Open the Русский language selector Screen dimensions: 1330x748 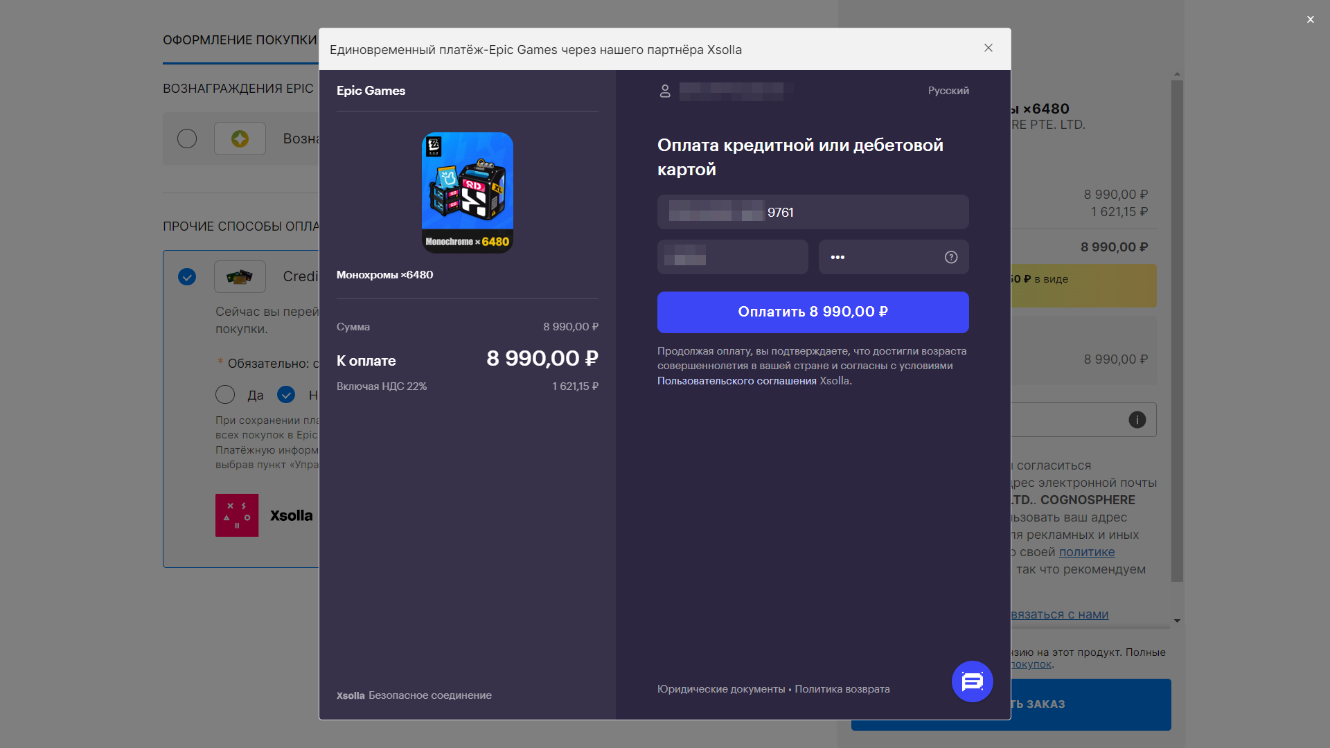tap(948, 91)
